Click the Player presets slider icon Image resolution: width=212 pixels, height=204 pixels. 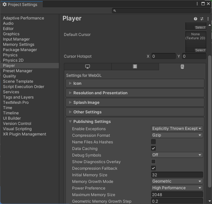pyautogui.click(x=202, y=19)
